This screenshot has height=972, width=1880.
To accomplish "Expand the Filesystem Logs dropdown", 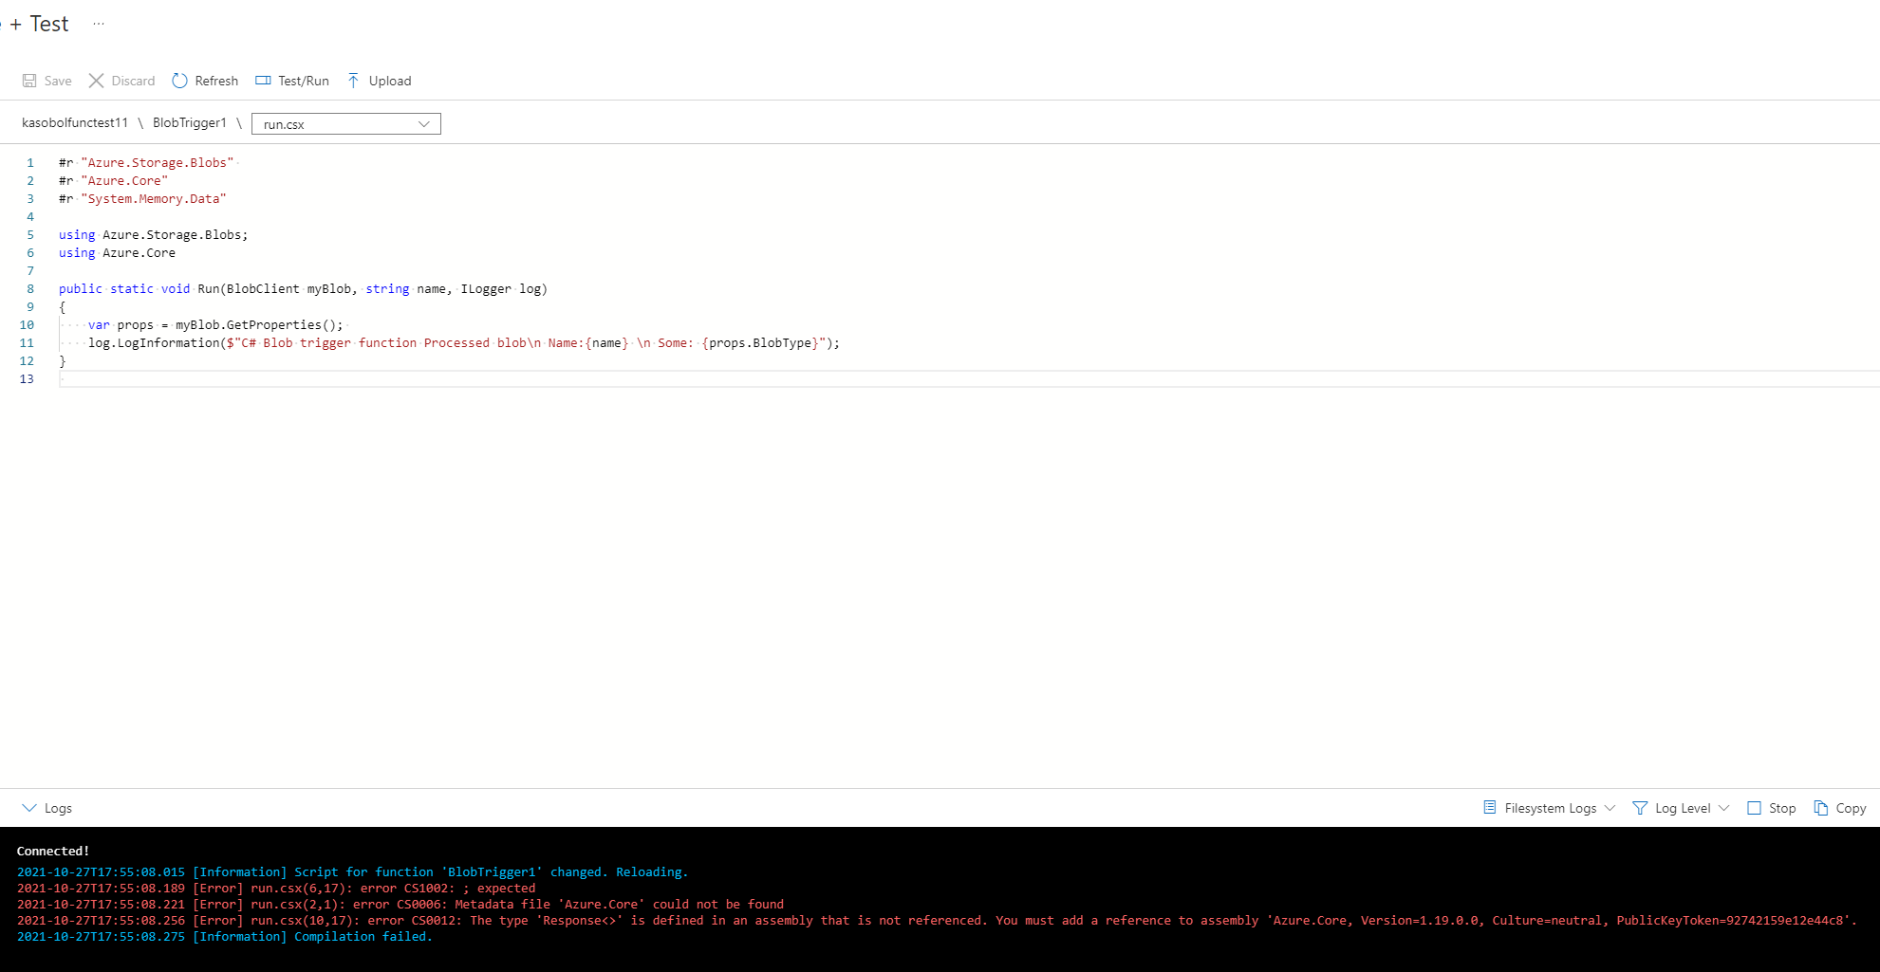I will [x=1610, y=807].
